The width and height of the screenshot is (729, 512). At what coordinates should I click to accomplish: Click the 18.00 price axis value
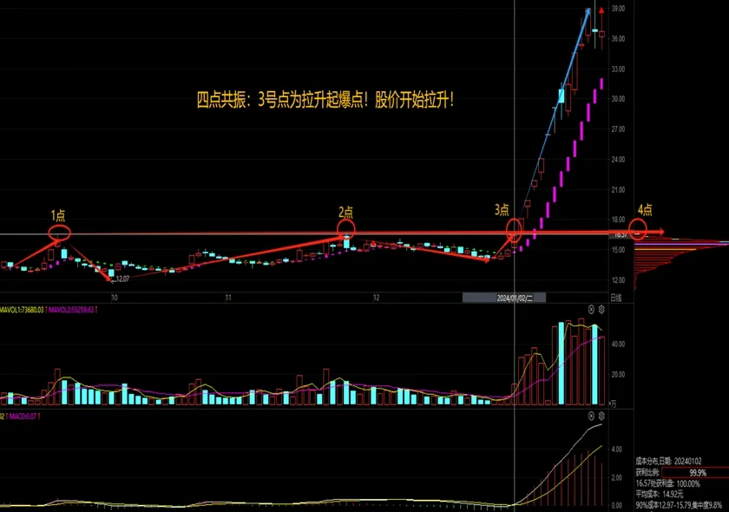point(618,220)
